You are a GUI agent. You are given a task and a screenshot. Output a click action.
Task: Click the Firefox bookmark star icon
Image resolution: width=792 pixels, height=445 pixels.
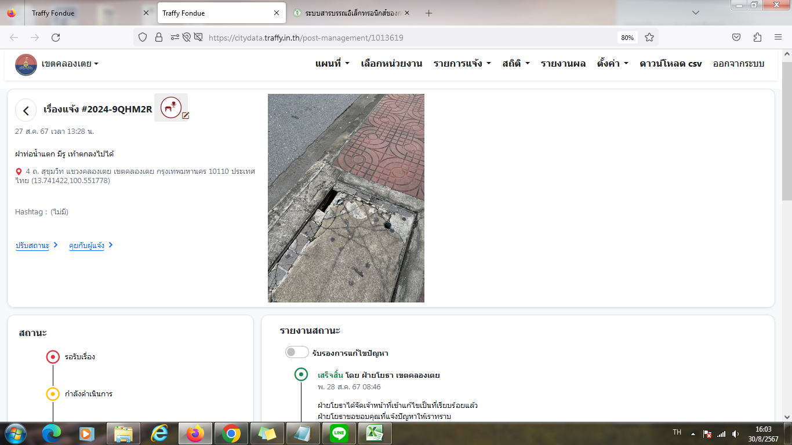tap(649, 38)
